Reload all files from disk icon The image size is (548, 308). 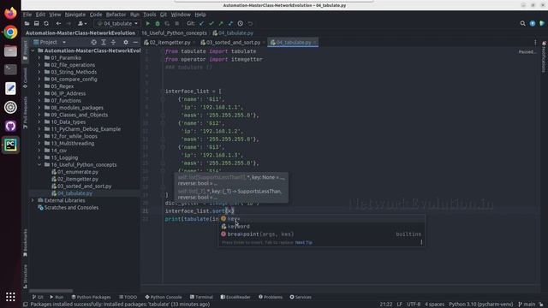click(x=46, y=23)
